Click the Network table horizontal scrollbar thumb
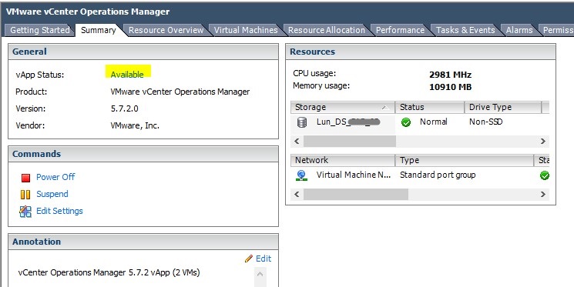Viewport: 574px width, 287px height. [x=356, y=194]
